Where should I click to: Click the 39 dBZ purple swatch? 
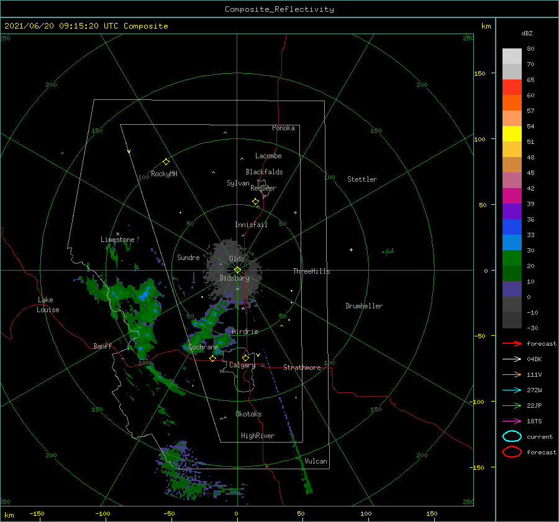[512, 211]
